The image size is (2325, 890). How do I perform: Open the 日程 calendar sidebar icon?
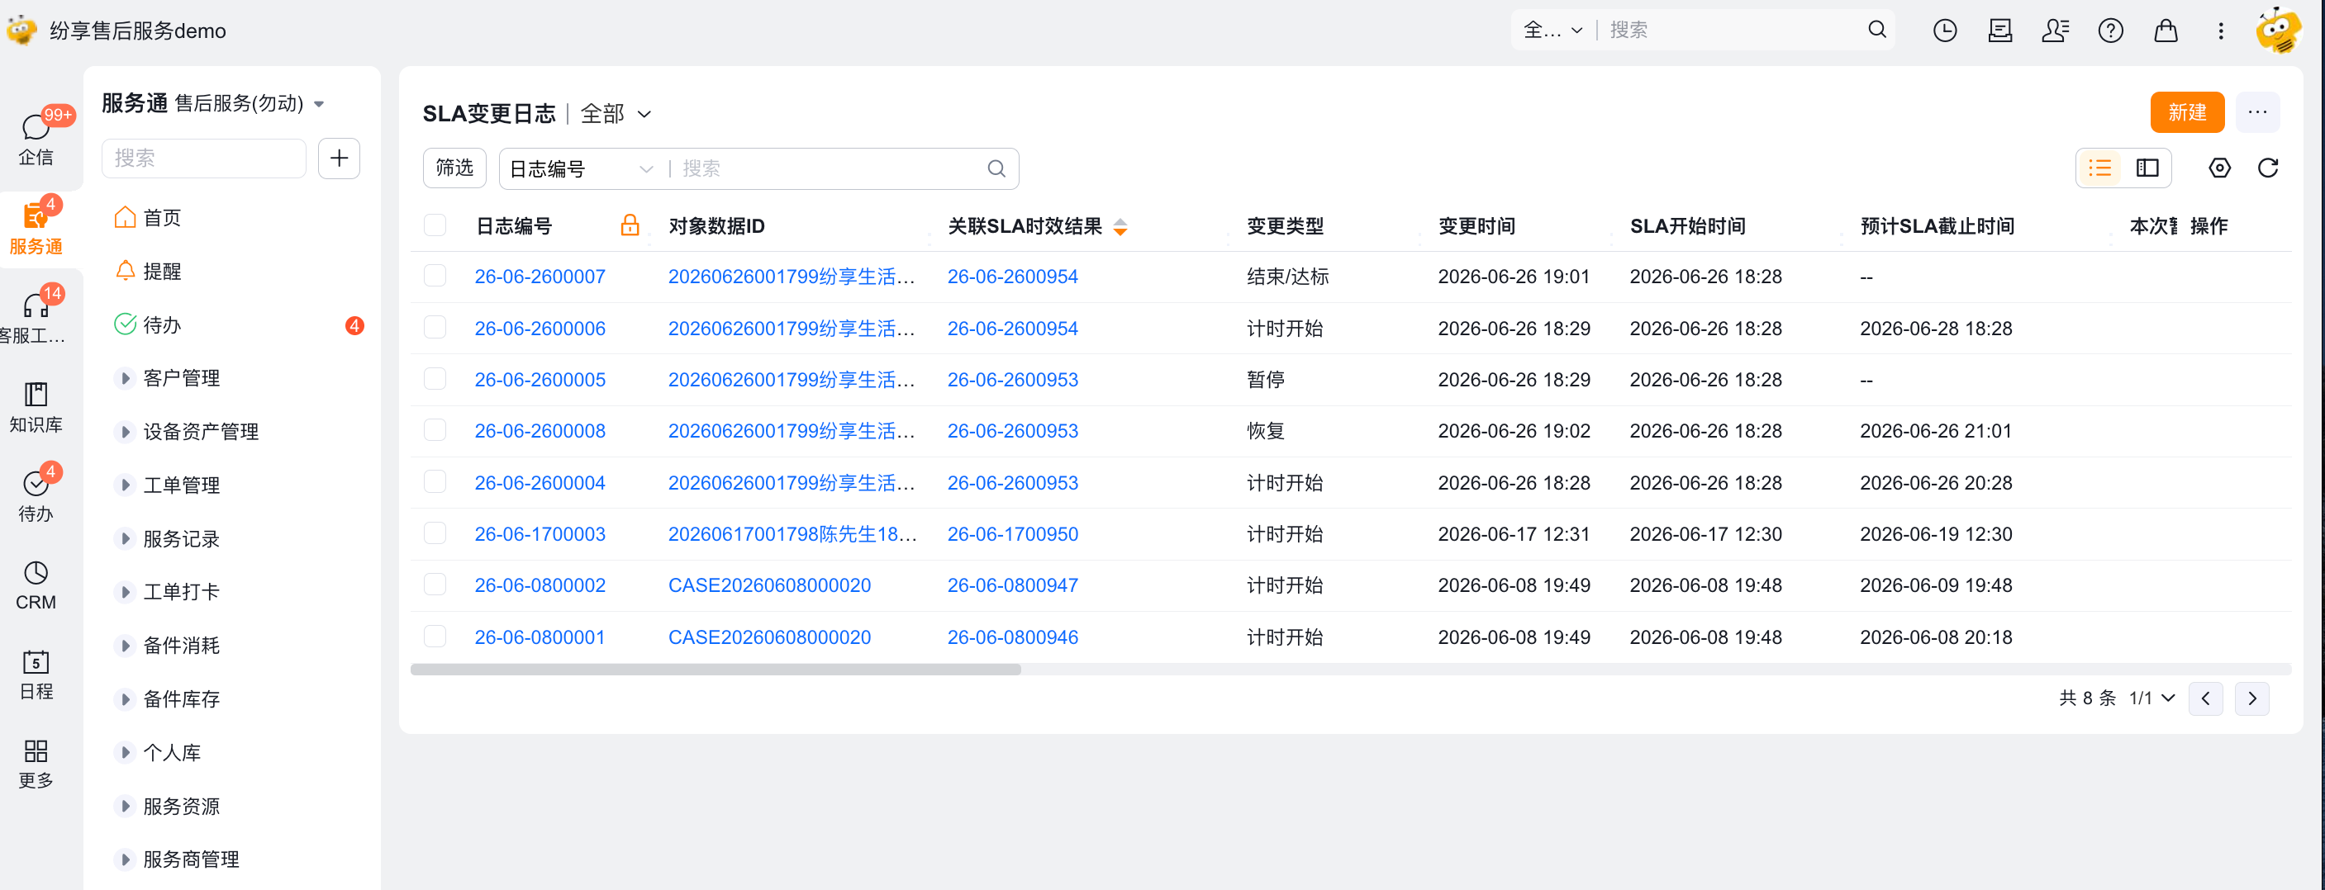click(x=36, y=674)
